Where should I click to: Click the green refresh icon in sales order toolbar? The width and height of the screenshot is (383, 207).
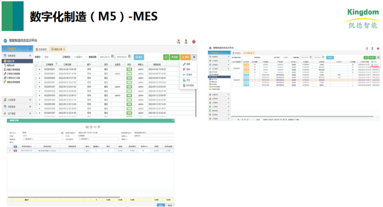166,57
